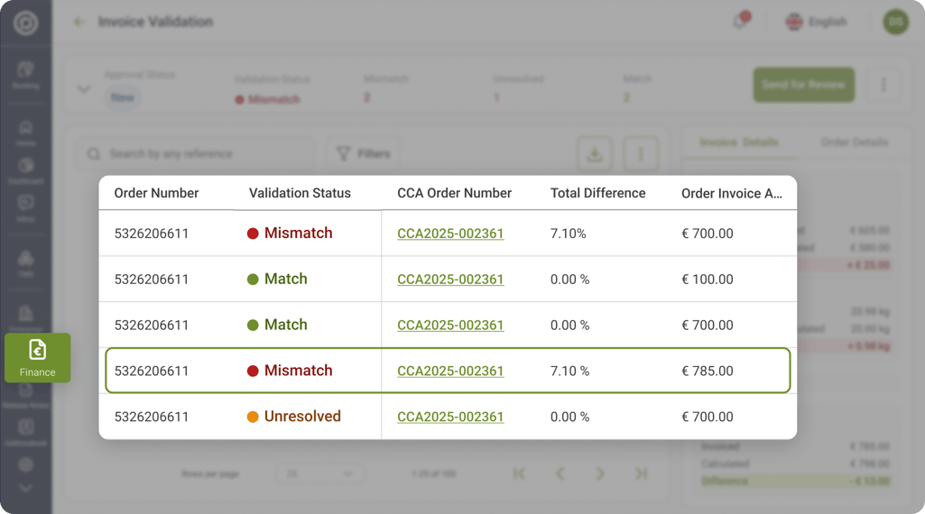Click Match status in € 100.00 row
Viewport: 925px width, 514px height.
[x=277, y=279]
